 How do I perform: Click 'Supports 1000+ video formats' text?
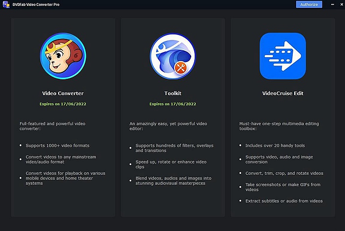pos(58,145)
